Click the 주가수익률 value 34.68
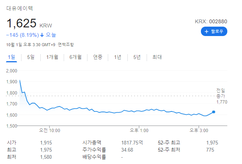The image size is (242, 164). pos(127,150)
